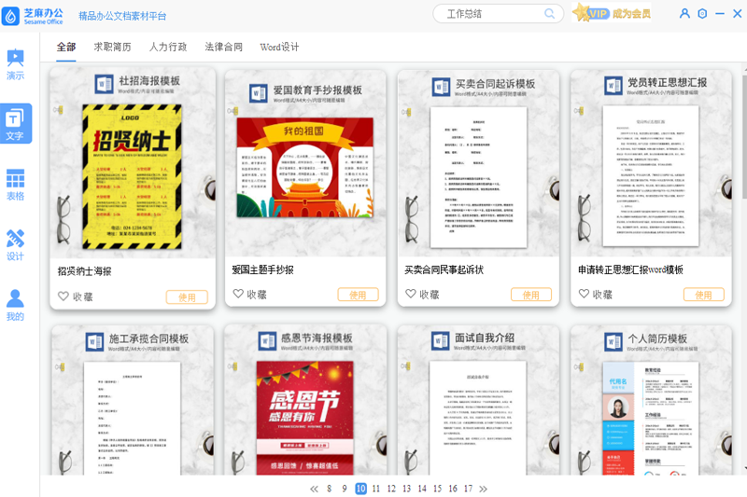Open the 个人简历模板 thumbnail
747x497 pixels.
(651, 400)
